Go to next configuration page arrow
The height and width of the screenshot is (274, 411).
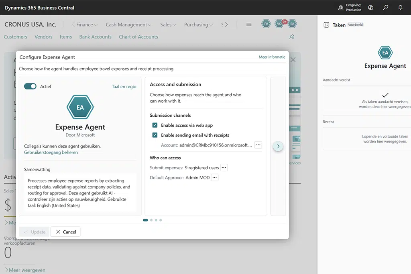point(278,146)
